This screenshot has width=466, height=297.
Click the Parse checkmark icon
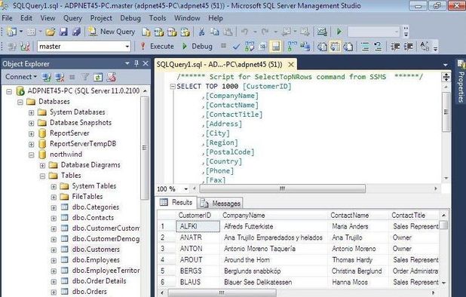tap(236, 47)
